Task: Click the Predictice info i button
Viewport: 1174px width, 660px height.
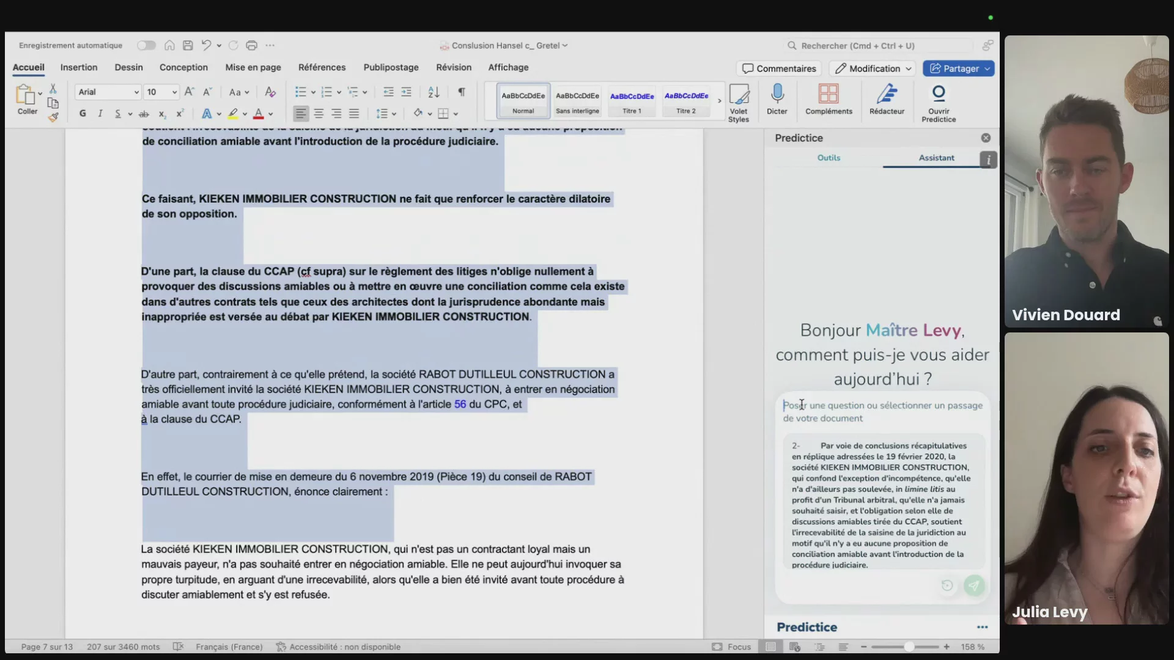Action: coord(988,159)
